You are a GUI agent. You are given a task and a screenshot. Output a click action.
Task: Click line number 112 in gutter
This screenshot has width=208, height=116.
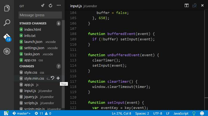tap(73, 55)
